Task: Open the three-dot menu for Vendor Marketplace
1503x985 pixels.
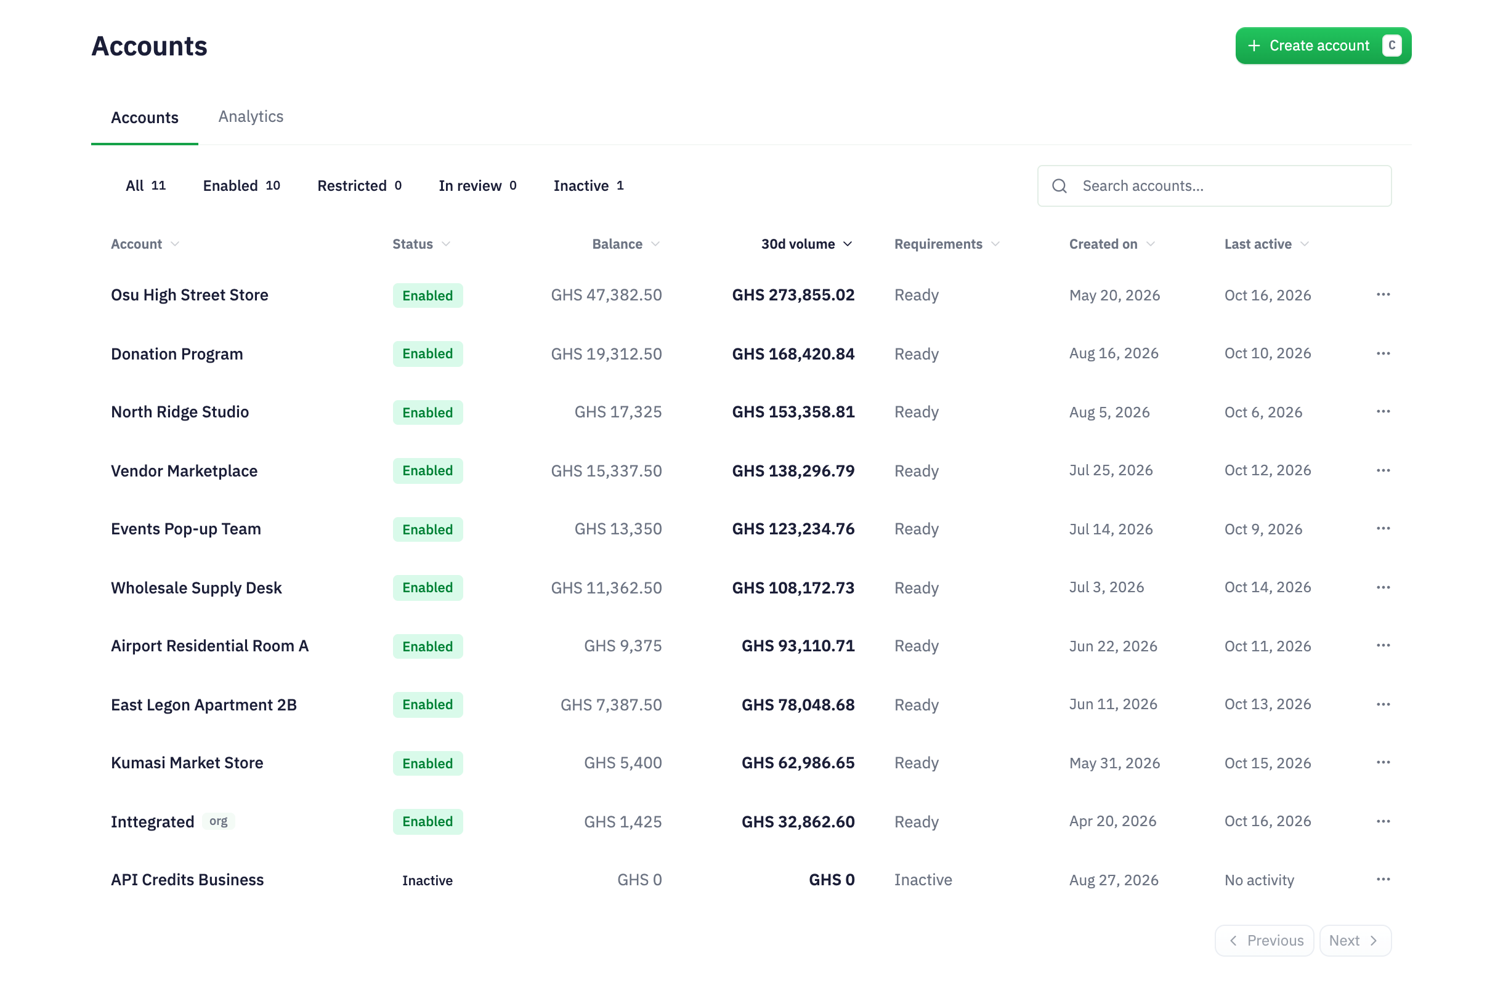Action: pyautogui.click(x=1383, y=470)
